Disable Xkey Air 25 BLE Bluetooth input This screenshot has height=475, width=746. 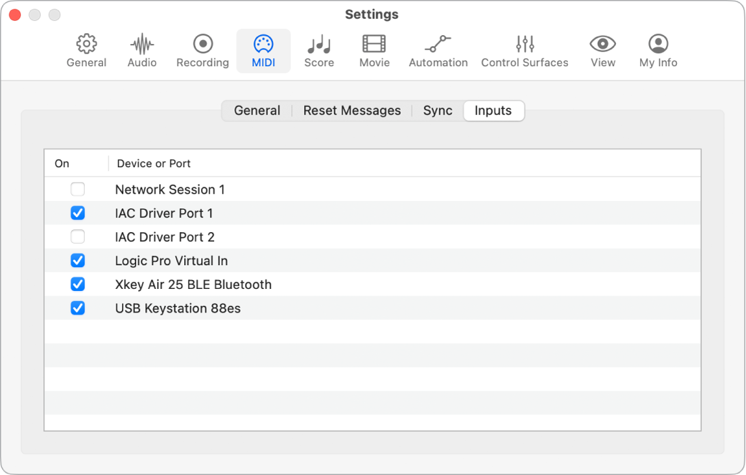click(77, 284)
